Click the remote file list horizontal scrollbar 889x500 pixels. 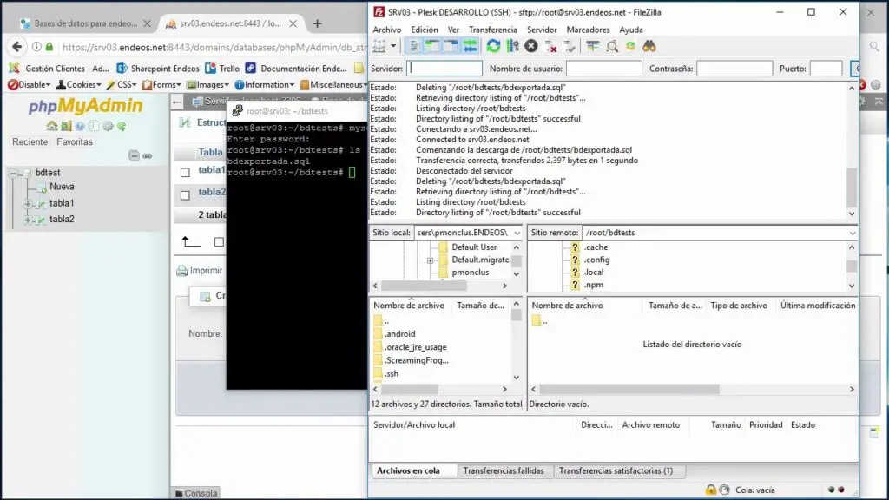[629, 390]
